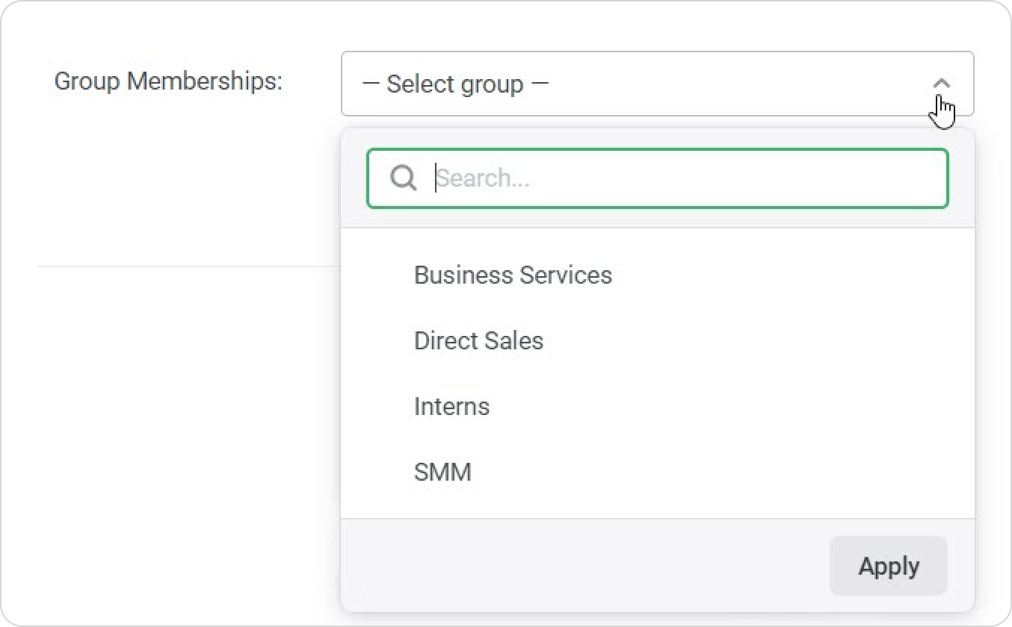Screen dimensions: 1012x627
Task: Select the Business Services group
Action: (513, 275)
